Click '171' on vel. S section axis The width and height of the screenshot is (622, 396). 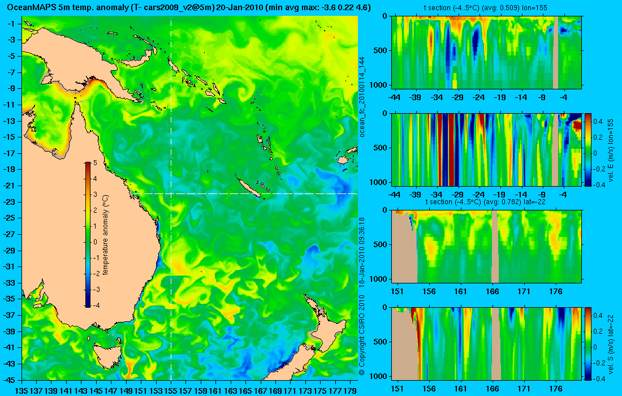[x=524, y=389]
